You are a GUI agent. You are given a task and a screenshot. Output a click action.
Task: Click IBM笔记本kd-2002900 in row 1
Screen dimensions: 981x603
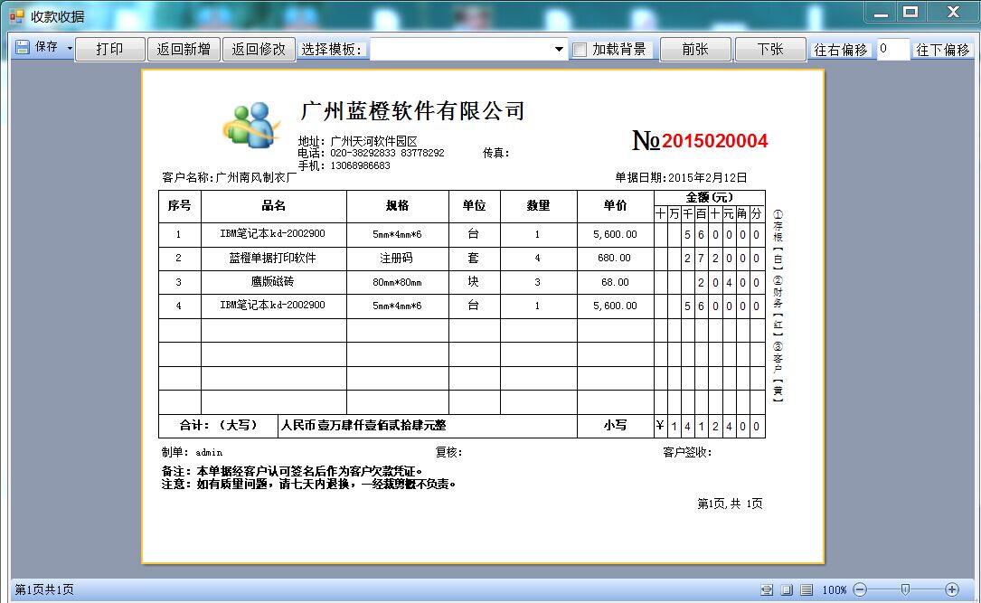273,234
